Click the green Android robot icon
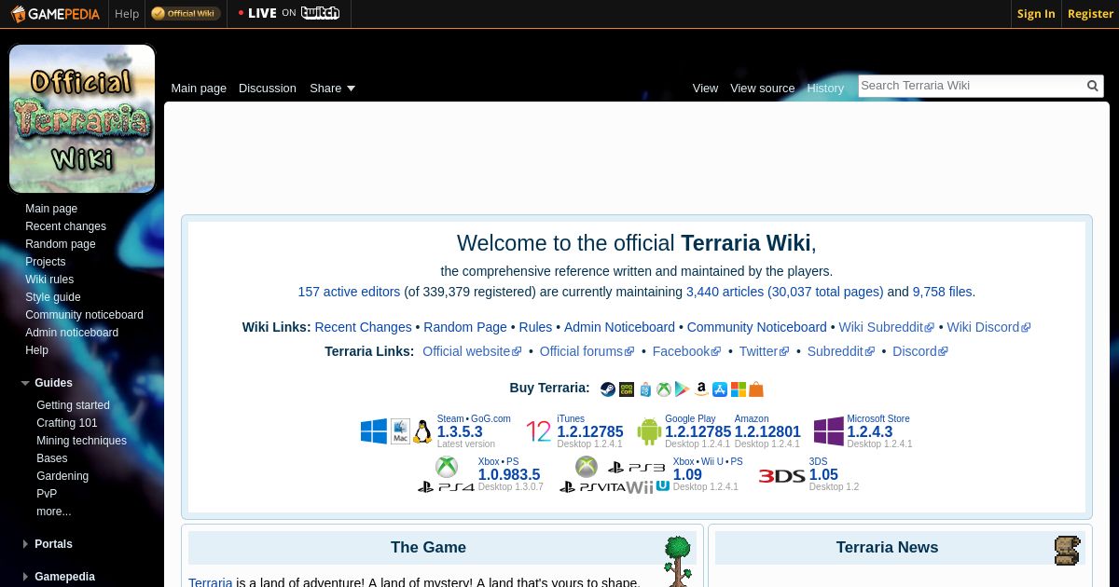The image size is (1119, 587). (x=649, y=431)
